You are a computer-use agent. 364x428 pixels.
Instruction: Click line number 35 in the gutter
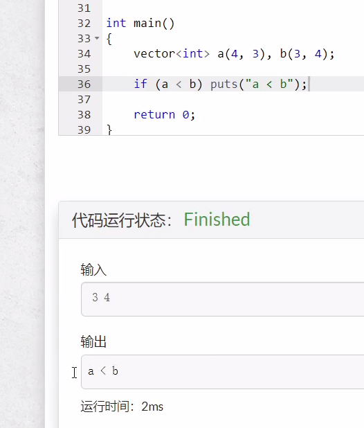[84, 69]
